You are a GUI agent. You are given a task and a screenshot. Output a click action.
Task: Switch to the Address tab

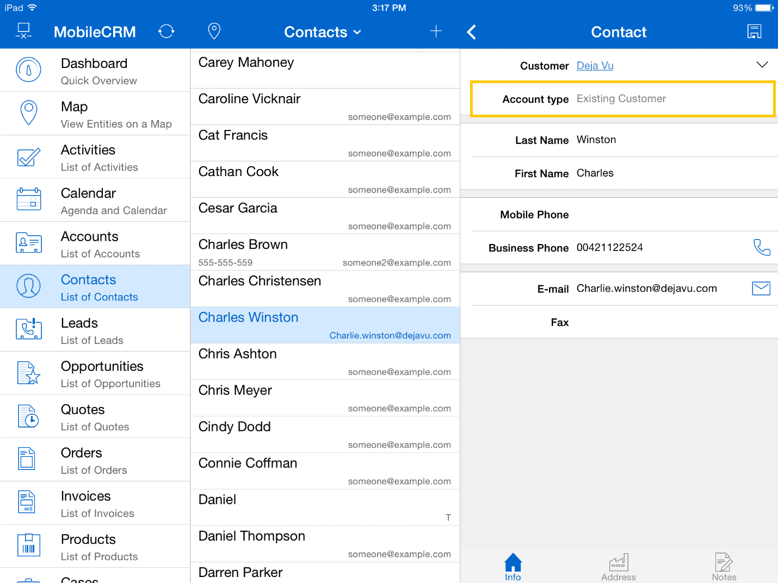pyautogui.click(x=618, y=567)
